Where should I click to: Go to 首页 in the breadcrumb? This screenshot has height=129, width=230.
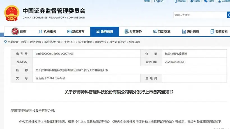tap(24, 42)
